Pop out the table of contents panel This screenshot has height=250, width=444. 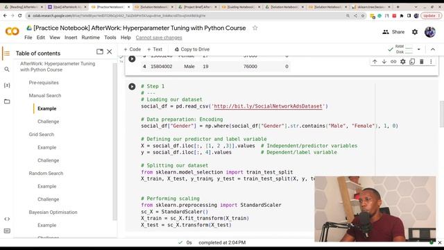100,51
